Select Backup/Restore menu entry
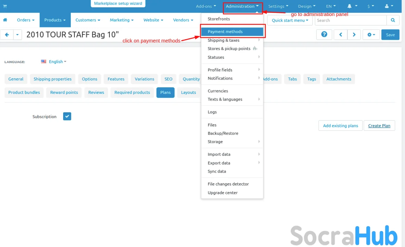This screenshot has width=405, height=247. point(232,133)
